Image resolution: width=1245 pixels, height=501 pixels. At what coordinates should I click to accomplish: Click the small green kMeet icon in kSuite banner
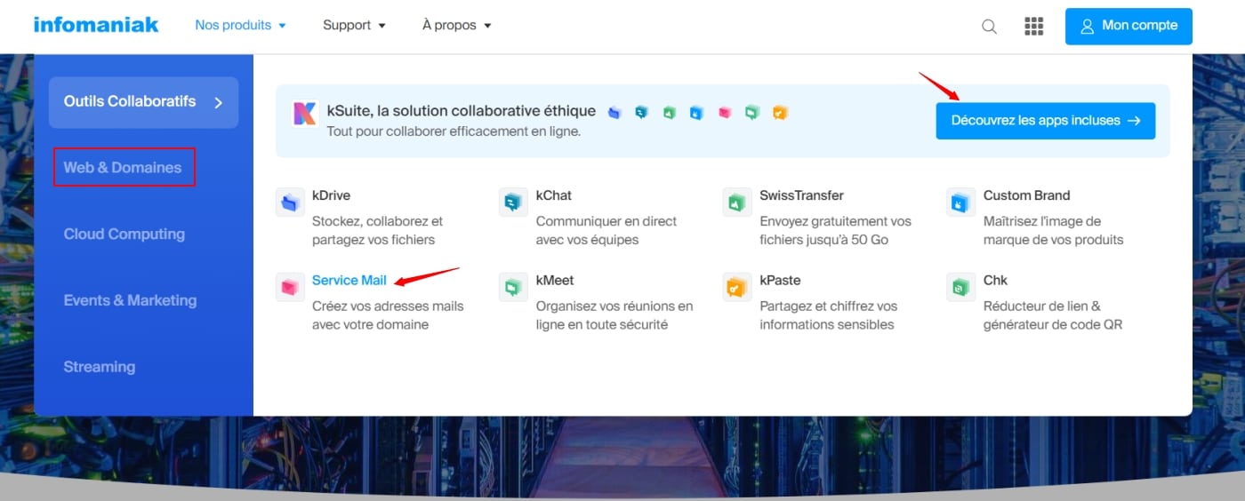point(752,113)
